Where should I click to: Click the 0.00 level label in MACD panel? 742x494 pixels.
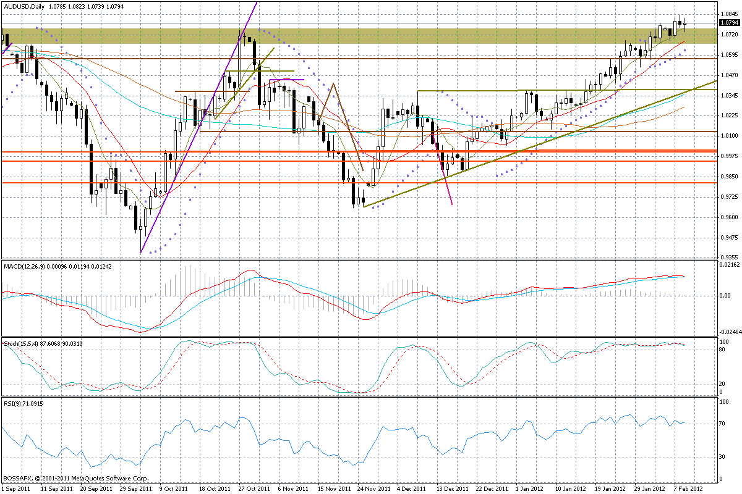point(726,295)
